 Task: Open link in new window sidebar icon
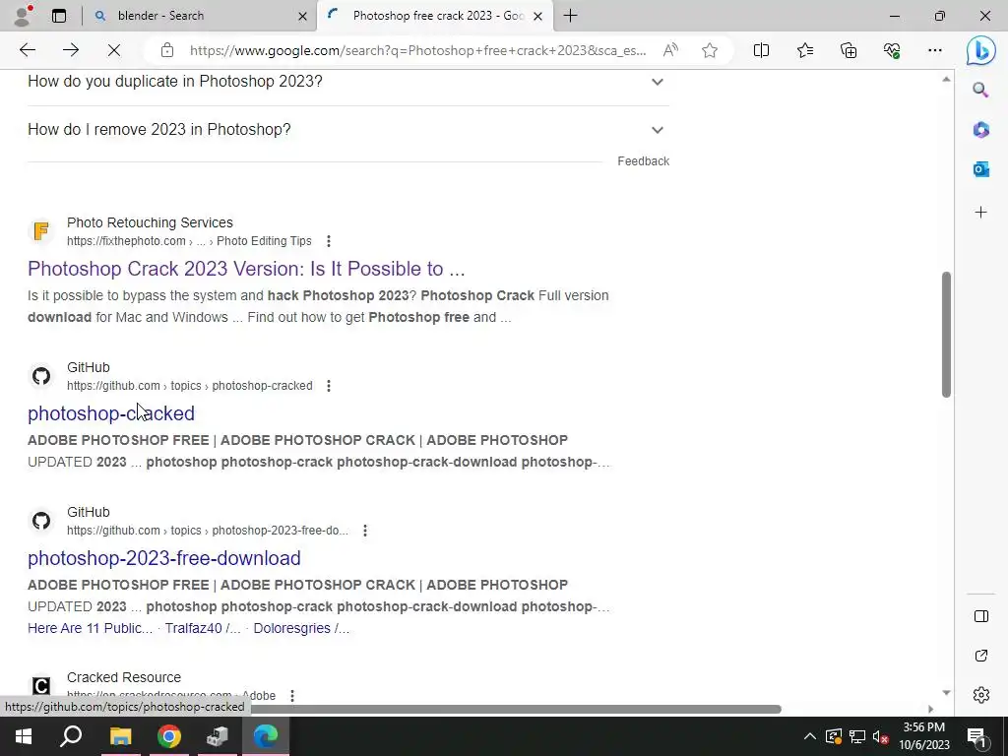[981, 656]
